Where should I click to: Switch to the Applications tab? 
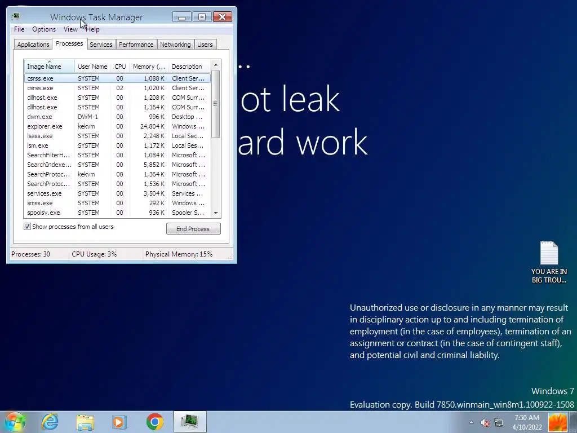pyautogui.click(x=33, y=45)
